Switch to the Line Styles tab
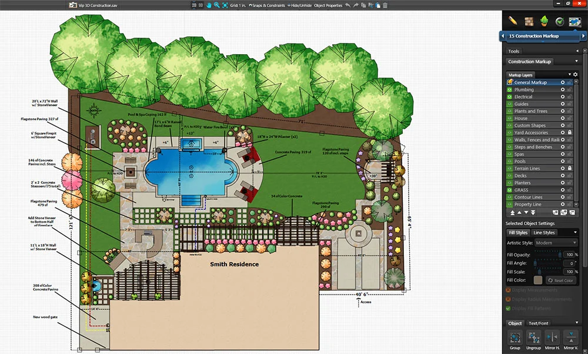 (x=545, y=232)
